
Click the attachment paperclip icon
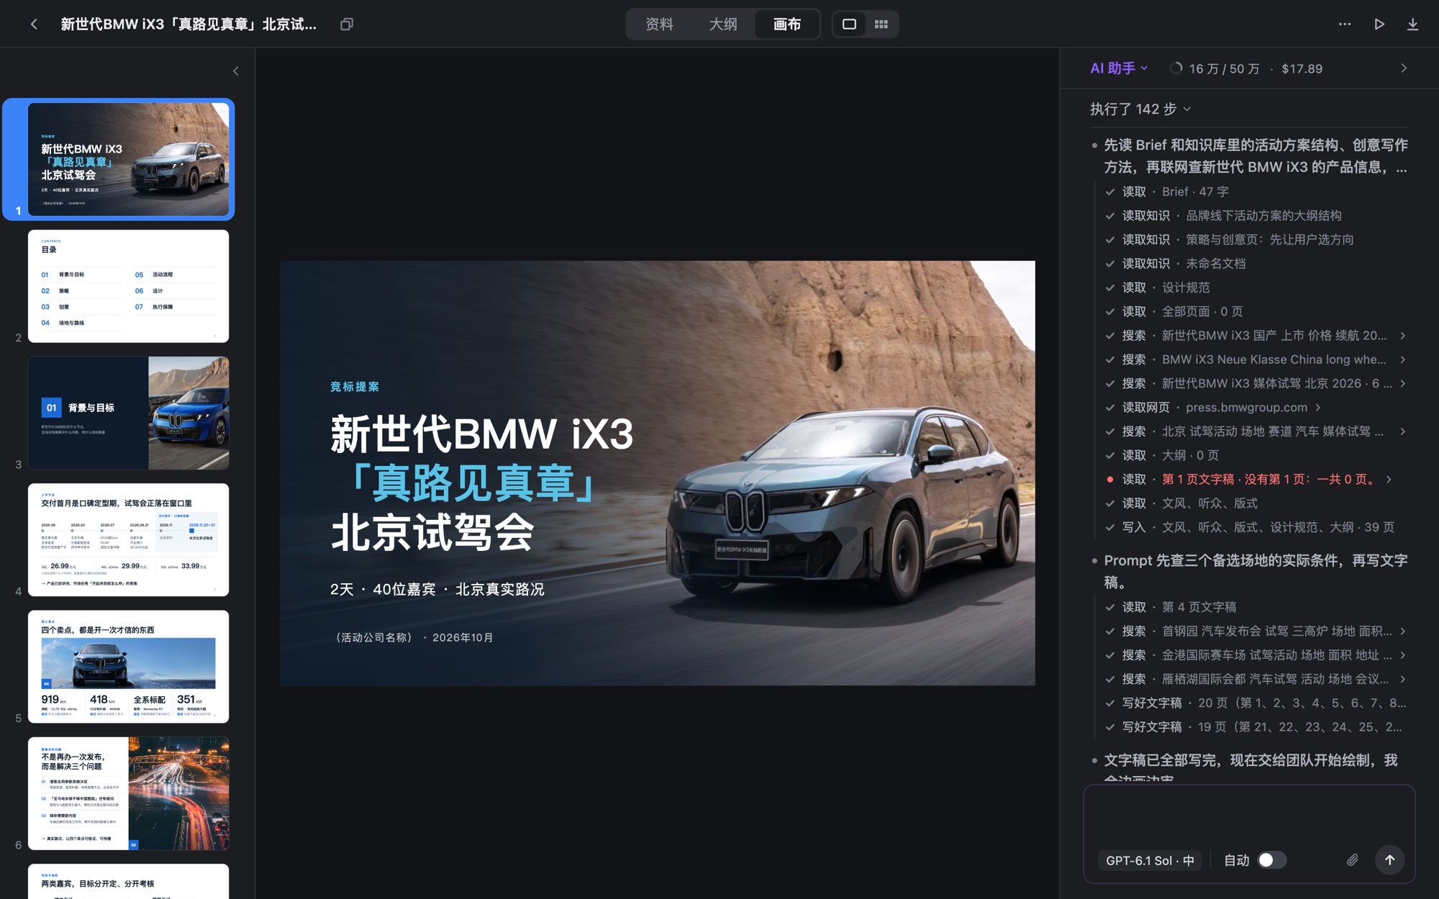click(x=1353, y=860)
